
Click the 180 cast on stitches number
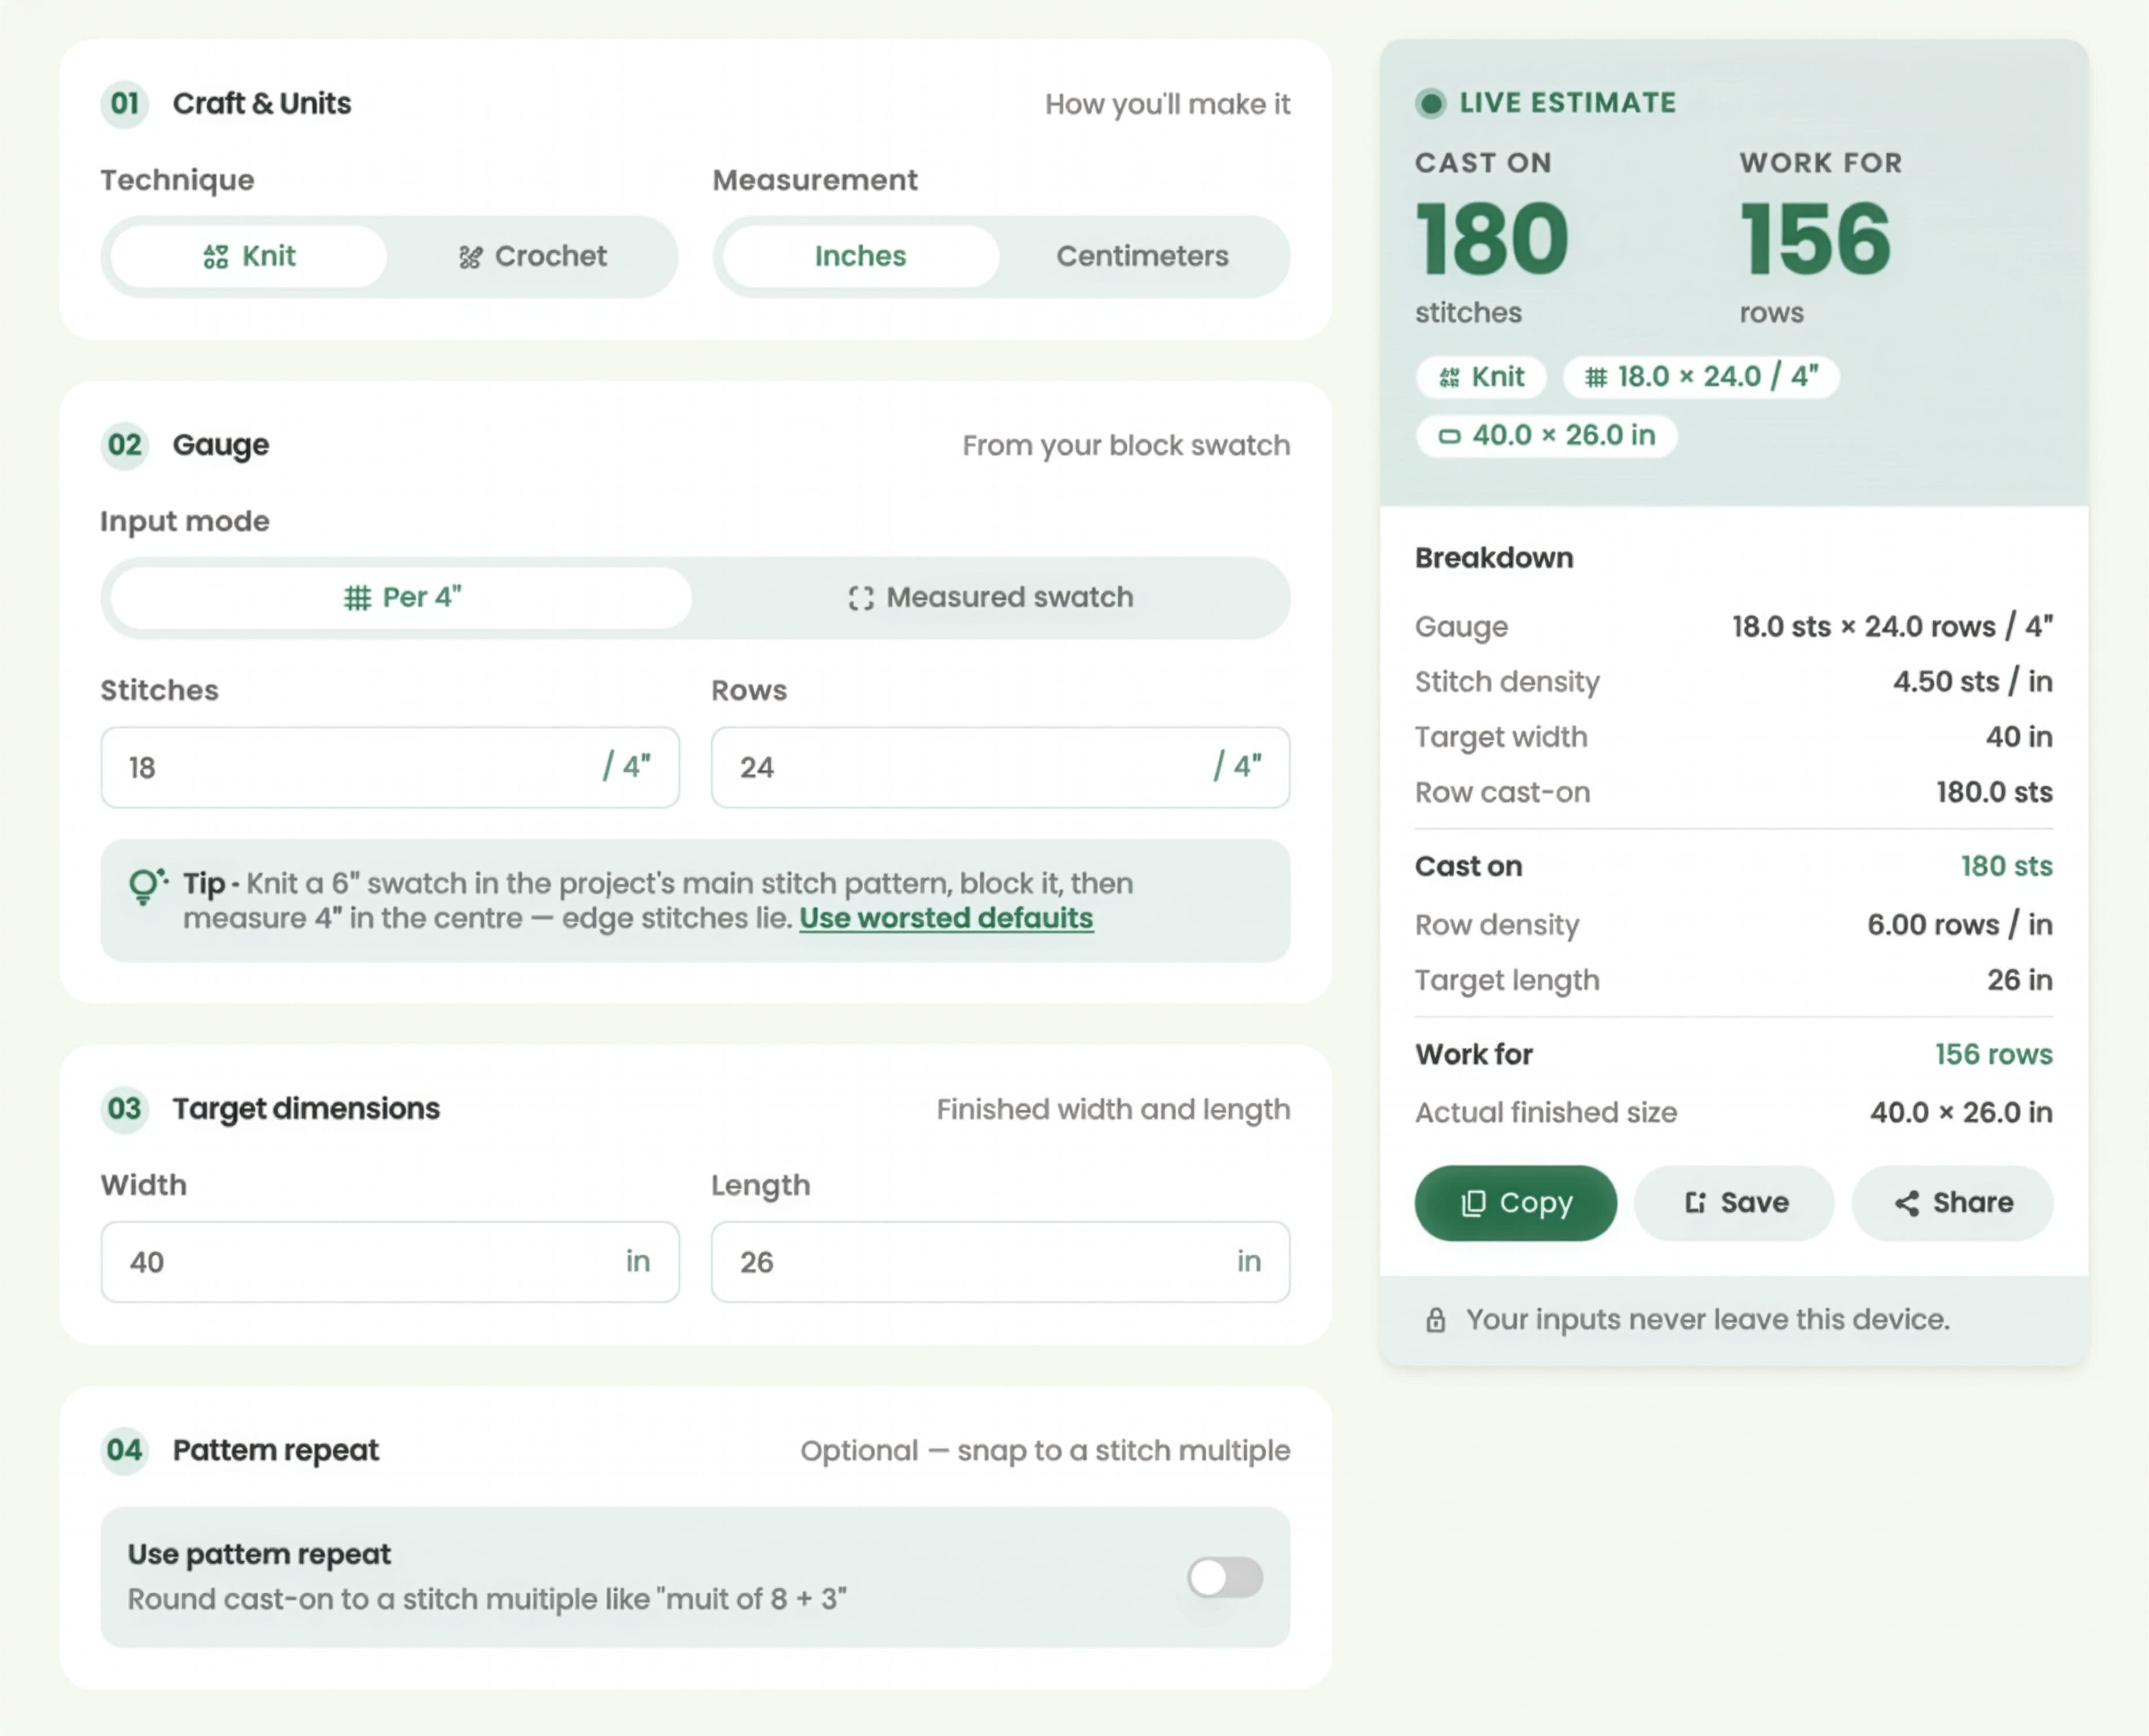pyautogui.click(x=1492, y=239)
